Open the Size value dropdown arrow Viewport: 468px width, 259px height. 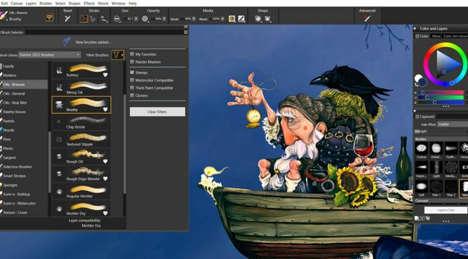coord(136,19)
